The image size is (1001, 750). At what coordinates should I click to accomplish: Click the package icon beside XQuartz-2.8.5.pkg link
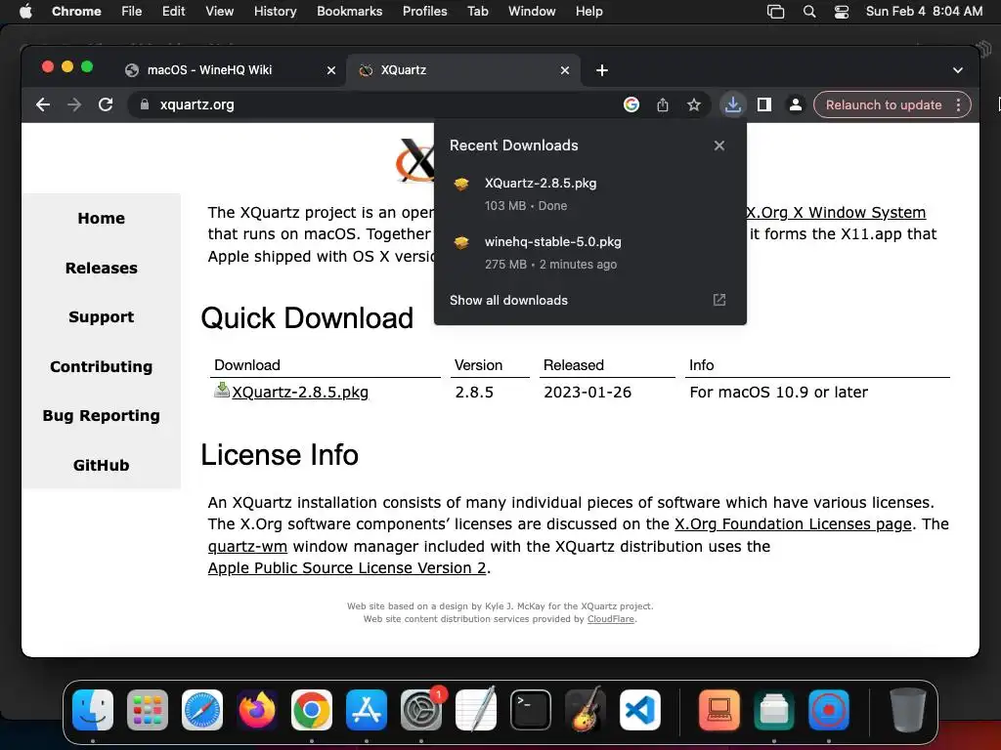pyautogui.click(x=222, y=390)
